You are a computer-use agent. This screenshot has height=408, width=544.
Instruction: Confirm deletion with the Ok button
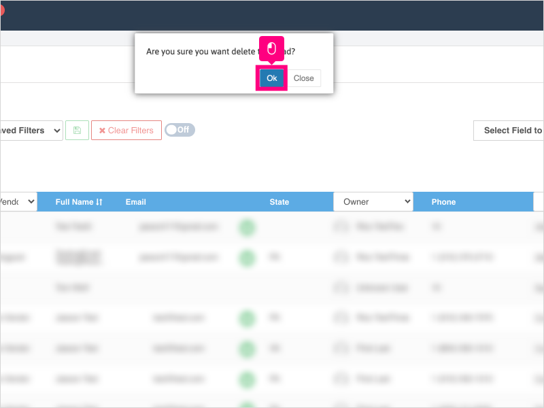tap(271, 78)
